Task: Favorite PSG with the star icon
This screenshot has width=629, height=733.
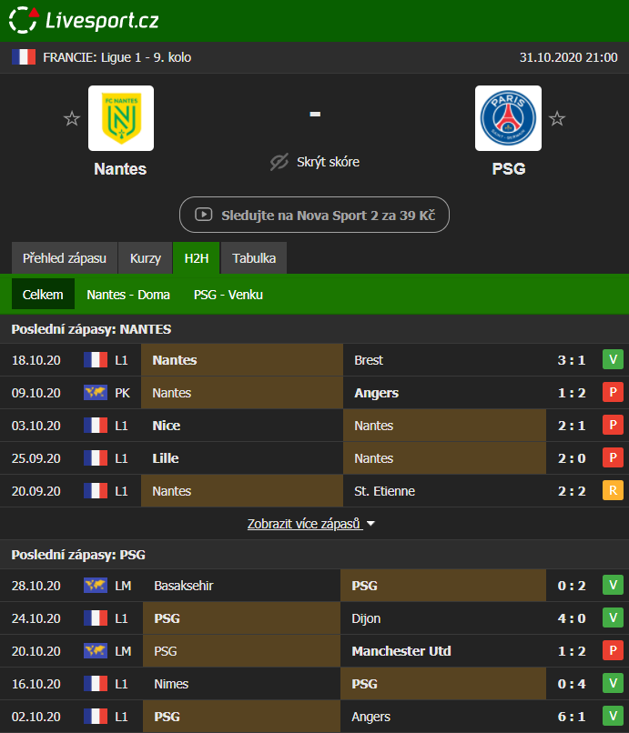Action: (x=557, y=119)
